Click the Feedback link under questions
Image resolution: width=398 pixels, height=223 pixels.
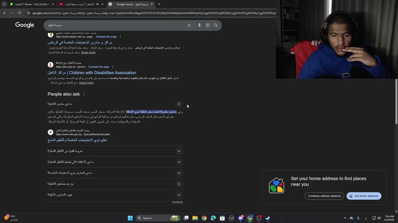[x=177, y=202]
